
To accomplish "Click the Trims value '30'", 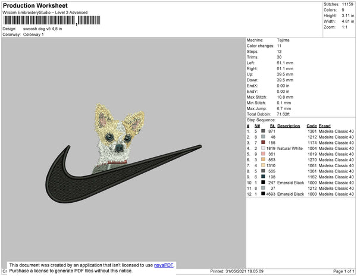I will (x=279, y=57).
